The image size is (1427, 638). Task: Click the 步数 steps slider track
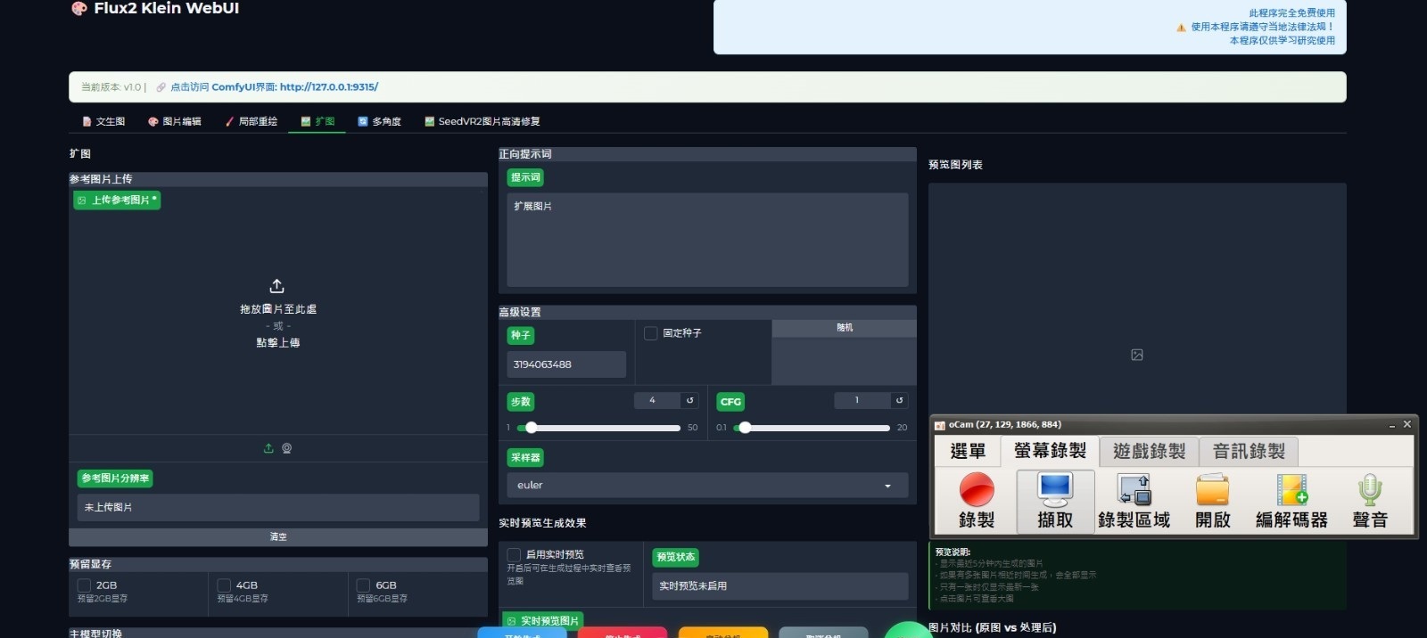[598, 428]
